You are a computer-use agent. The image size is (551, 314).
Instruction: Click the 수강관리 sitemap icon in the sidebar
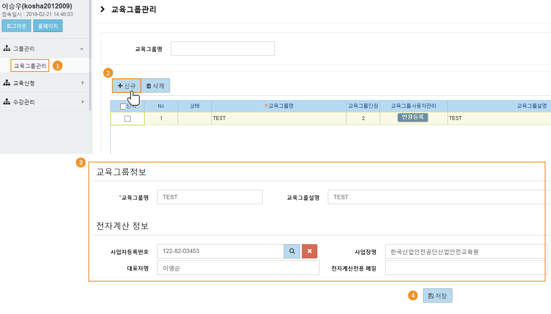coord(7,102)
